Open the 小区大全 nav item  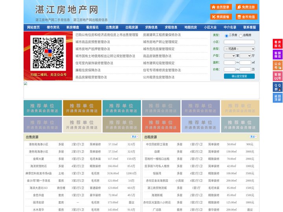[x=210, y=27]
